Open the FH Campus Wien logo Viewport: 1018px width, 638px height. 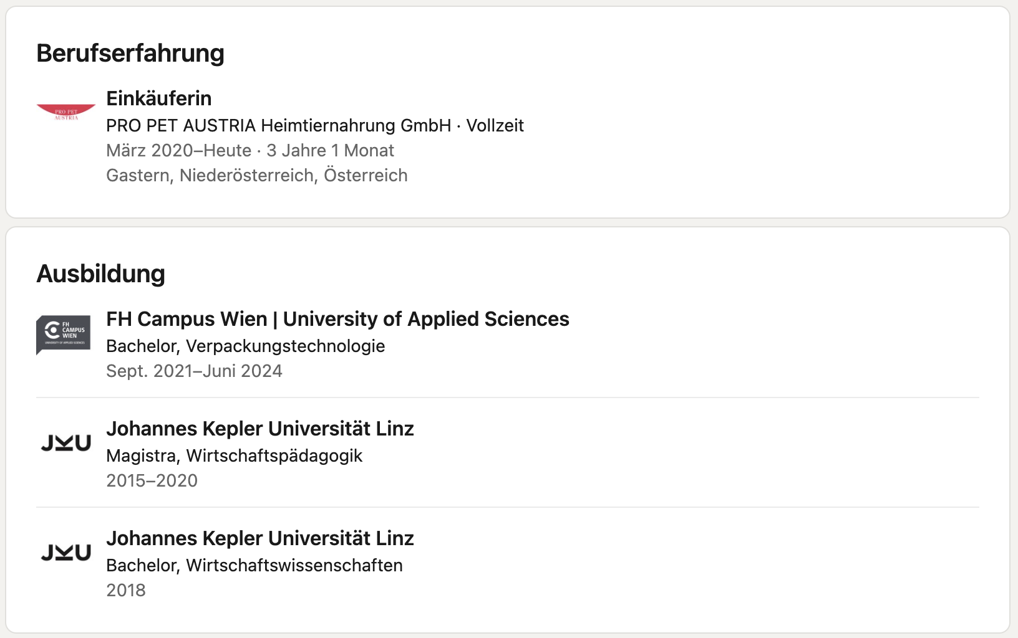(64, 335)
